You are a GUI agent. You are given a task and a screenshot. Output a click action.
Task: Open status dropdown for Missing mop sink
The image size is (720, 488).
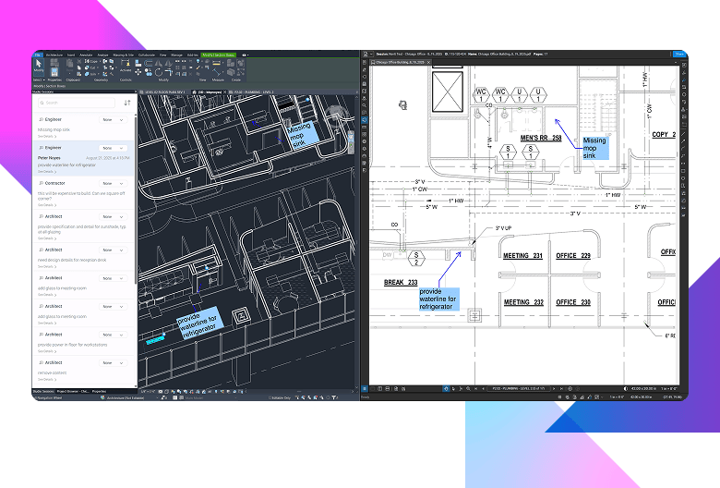(x=113, y=119)
